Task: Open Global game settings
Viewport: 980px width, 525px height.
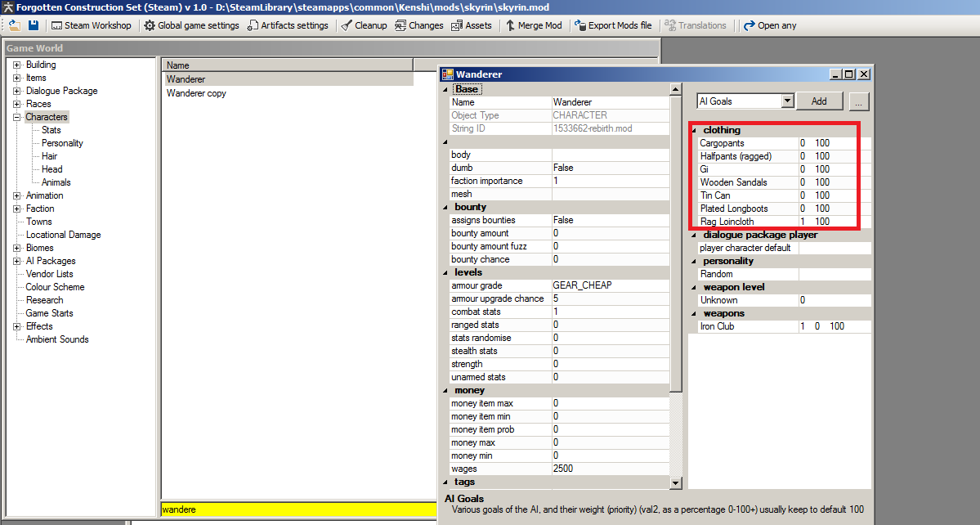Action: point(191,25)
